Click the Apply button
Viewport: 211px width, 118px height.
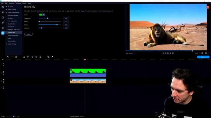(x=29, y=34)
